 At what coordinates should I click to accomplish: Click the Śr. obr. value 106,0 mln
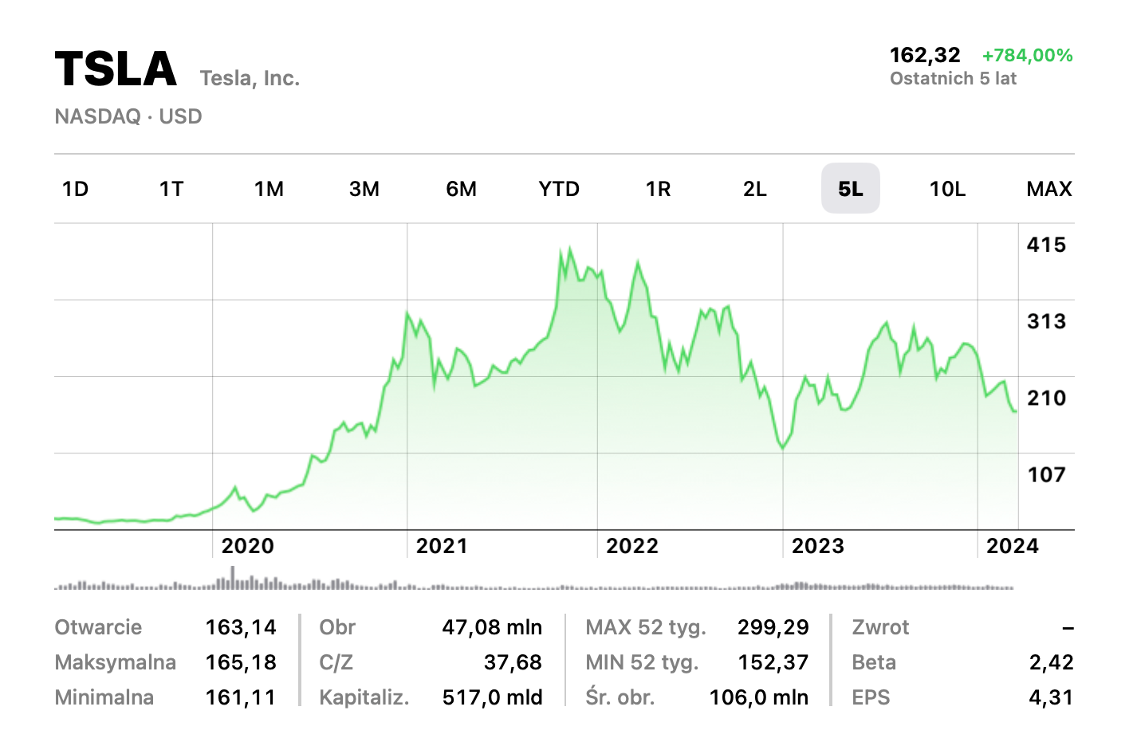[x=759, y=697]
